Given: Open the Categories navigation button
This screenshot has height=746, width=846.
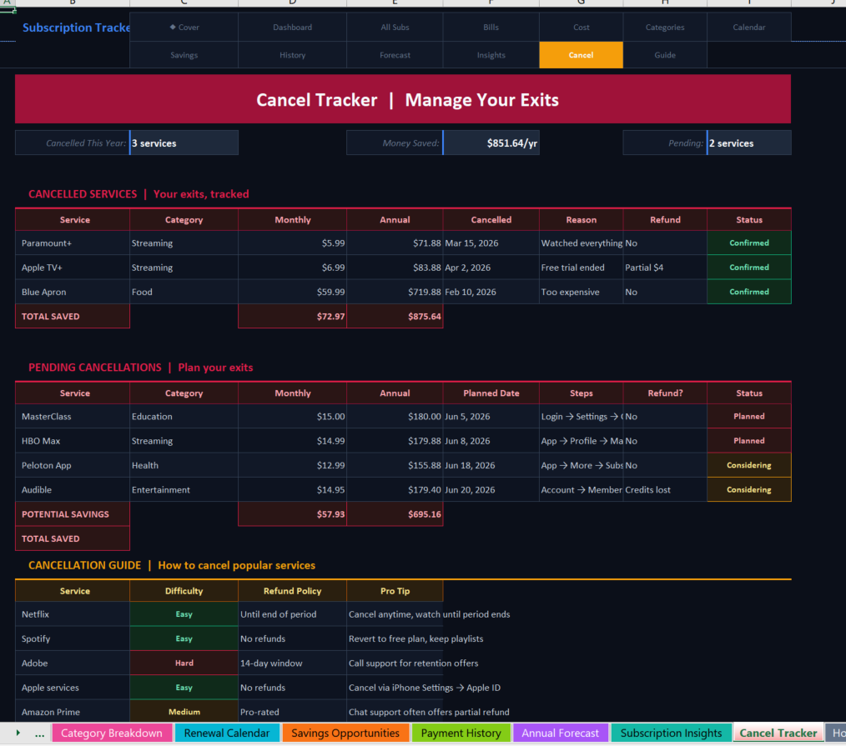Looking at the screenshot, I should tap(665, 27).
